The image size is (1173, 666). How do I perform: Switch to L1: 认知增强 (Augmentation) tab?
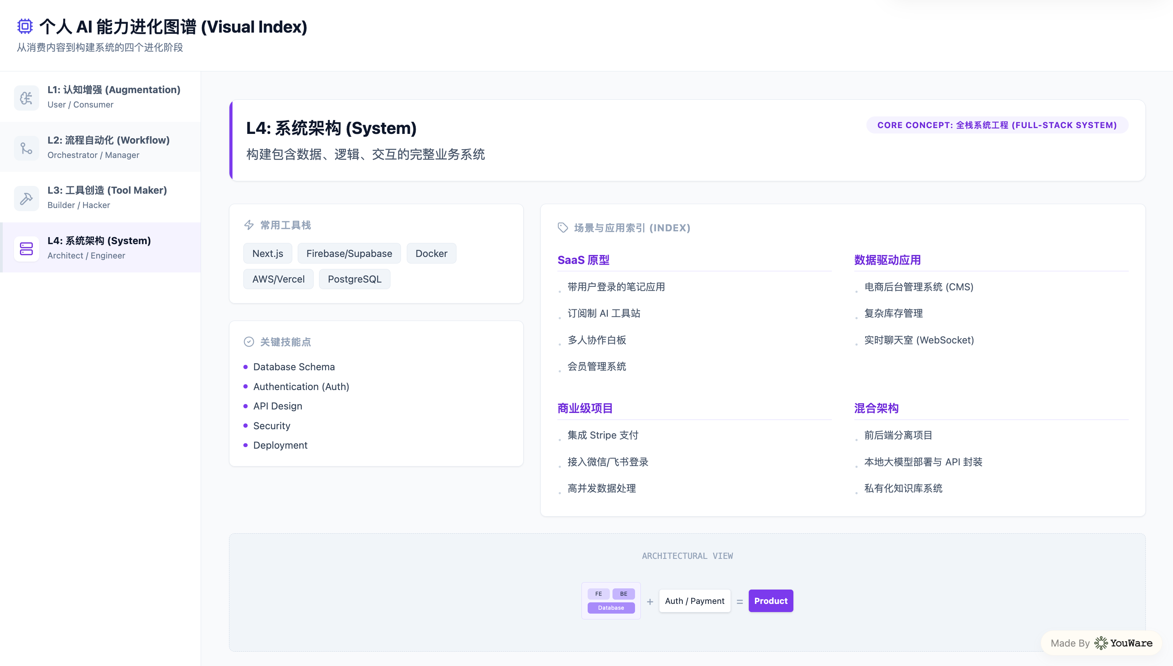113,97
